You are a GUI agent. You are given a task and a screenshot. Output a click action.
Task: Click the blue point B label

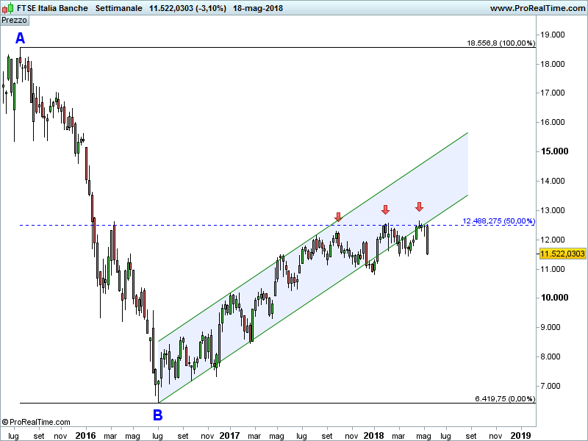pyautogui.click(x=157, y=415)
